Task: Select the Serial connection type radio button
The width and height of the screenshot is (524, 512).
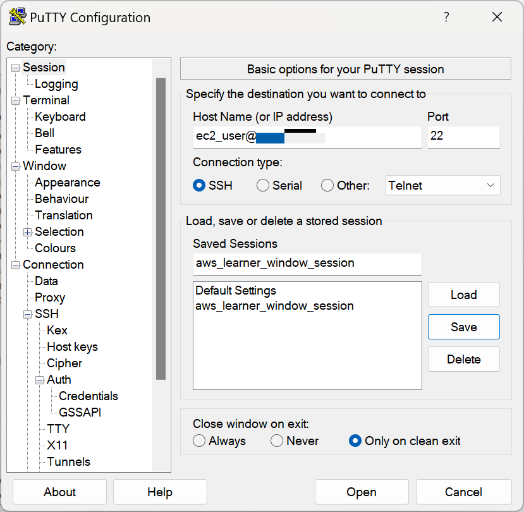Action: (x=263, y=185)
